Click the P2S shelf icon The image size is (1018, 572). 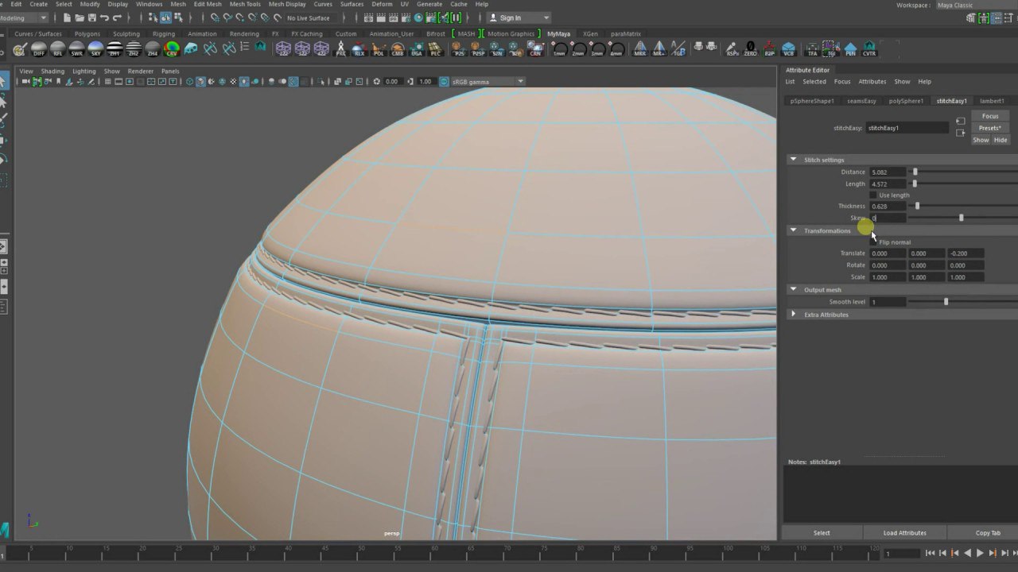point(459,49)
